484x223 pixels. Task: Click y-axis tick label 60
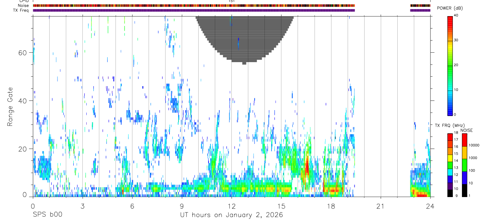(x=23, y=52)
